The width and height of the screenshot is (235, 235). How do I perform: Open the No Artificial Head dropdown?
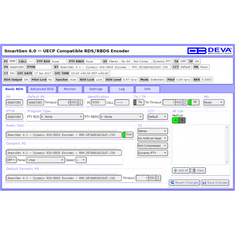[153, 138]
